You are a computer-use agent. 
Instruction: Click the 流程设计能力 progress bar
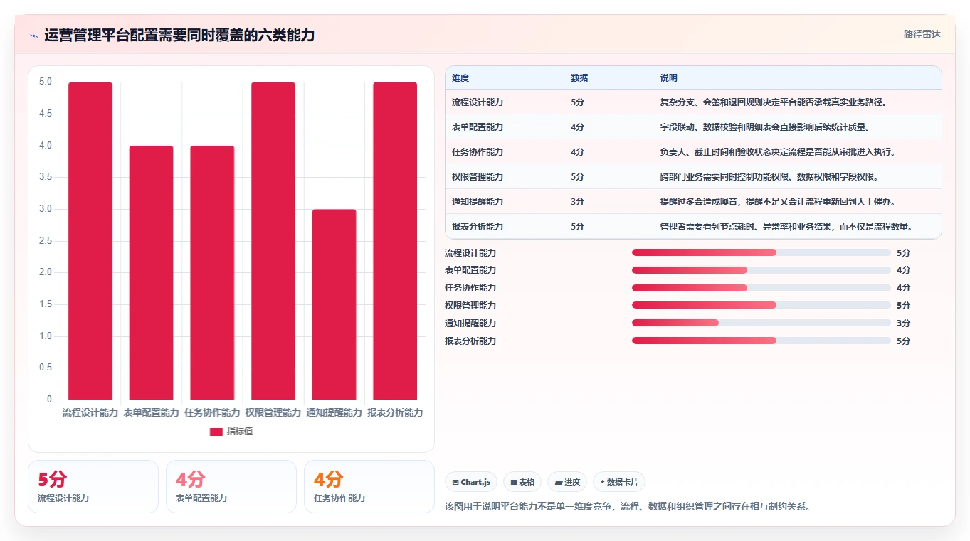coord(761,252)
